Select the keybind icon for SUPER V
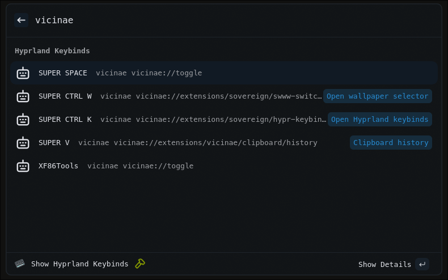 pos(23,143)
